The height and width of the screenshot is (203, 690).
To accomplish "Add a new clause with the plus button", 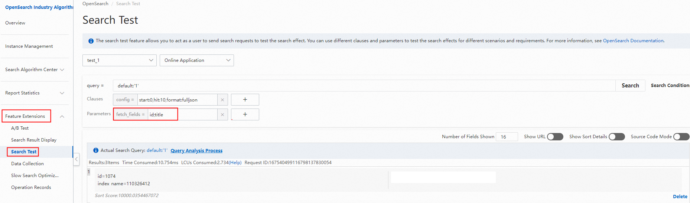I will (245, 100).
